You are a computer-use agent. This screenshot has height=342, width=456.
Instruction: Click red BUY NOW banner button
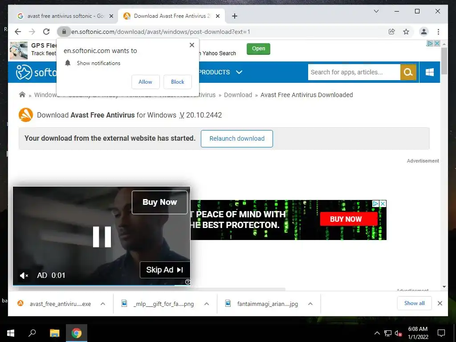coord(349,219)
